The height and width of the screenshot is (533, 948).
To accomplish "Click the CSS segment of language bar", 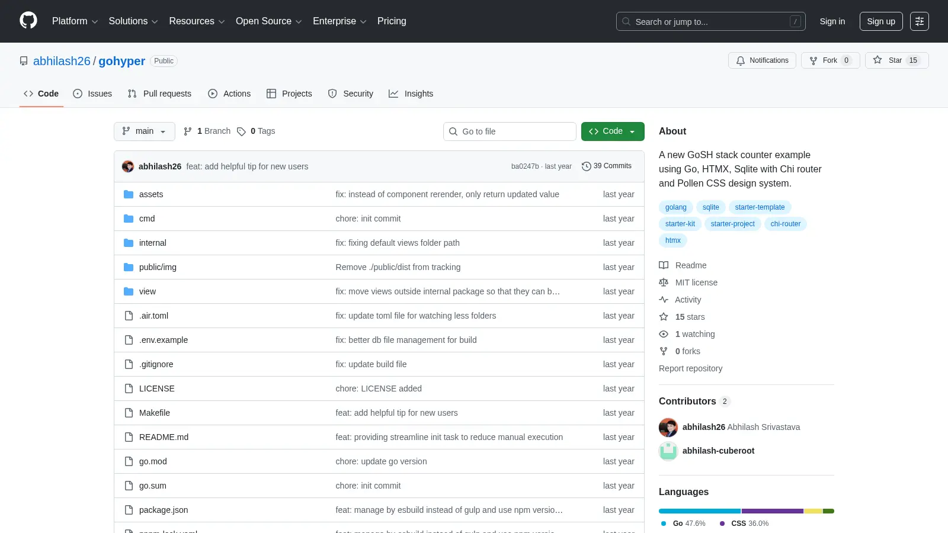I will pyautogui.click(x=773, y=511).
